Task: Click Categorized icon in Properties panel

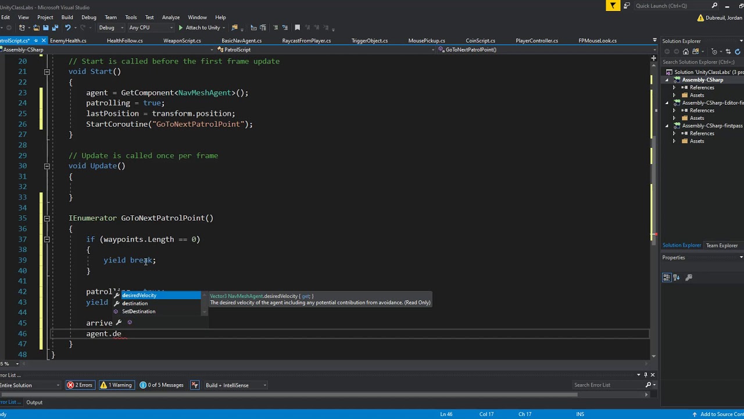Action: click(666, 278)
